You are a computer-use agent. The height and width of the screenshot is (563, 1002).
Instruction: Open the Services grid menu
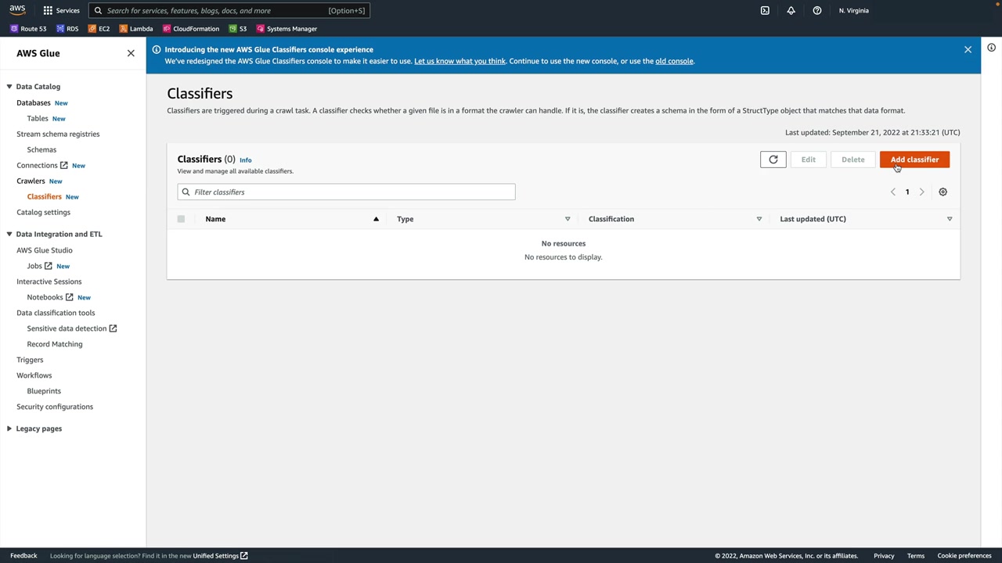(x=61, y=10)
